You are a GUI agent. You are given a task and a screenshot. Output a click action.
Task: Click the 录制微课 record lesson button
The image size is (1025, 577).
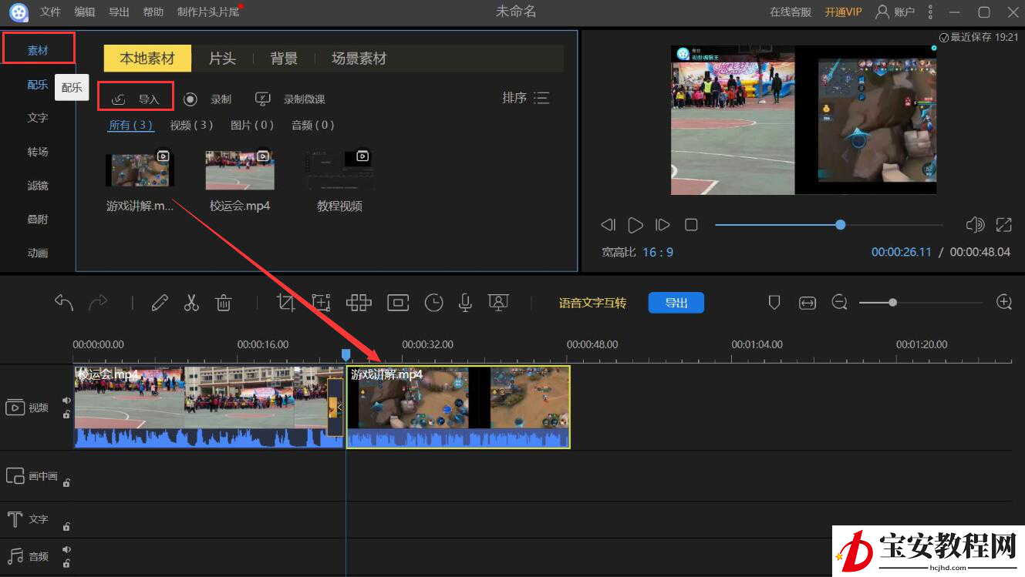(289, 99)
